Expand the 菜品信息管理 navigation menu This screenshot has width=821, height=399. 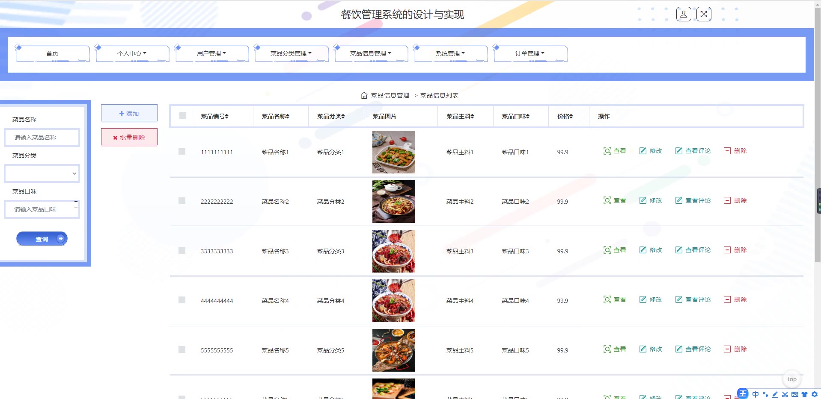click(371, 53)
